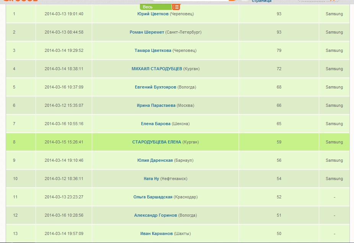This screenshot has width=354, height=243.
Task: Click the timestamp 2014-03-12 15:35:07
Action: (x=64, y=105)
